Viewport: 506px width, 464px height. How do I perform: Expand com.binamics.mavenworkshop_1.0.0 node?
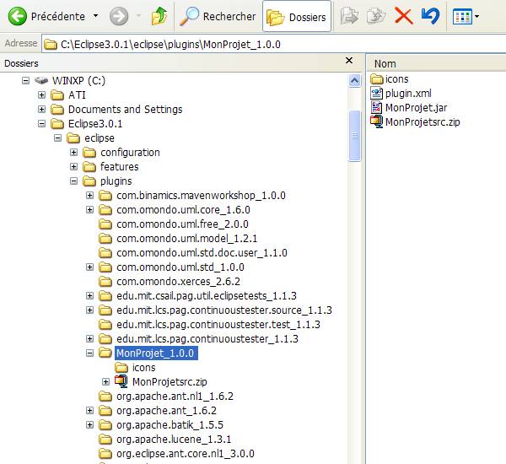(x=89, y=195)
